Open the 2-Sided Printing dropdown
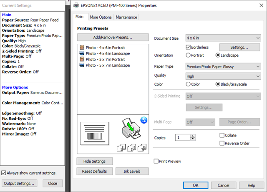Screen dimensions: 267x192 [223, 96]
